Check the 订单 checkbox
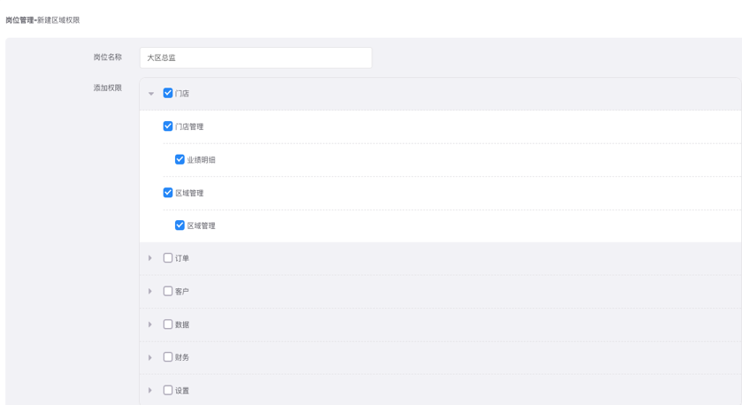Viewport: 742px width, 405px height. click(x=168, y=258)
